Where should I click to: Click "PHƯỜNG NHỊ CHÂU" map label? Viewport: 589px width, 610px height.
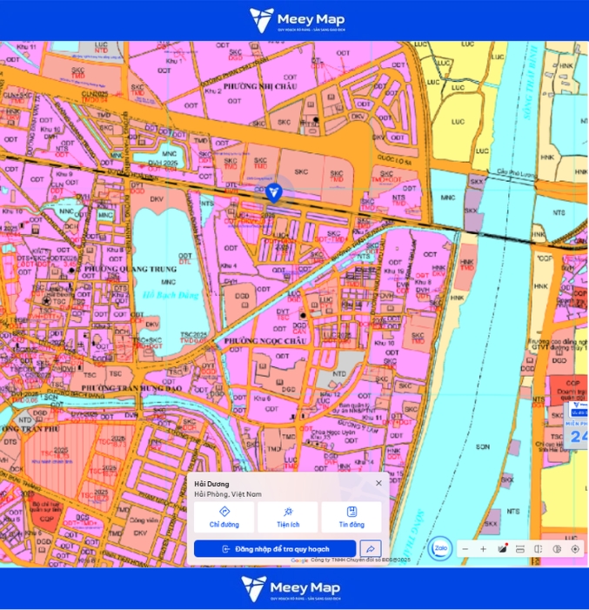(x=260, y=86)
